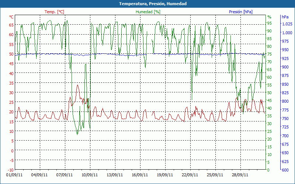Click the humidity axis value '55'
Screen dimensions: 295x184
[270, 85]
